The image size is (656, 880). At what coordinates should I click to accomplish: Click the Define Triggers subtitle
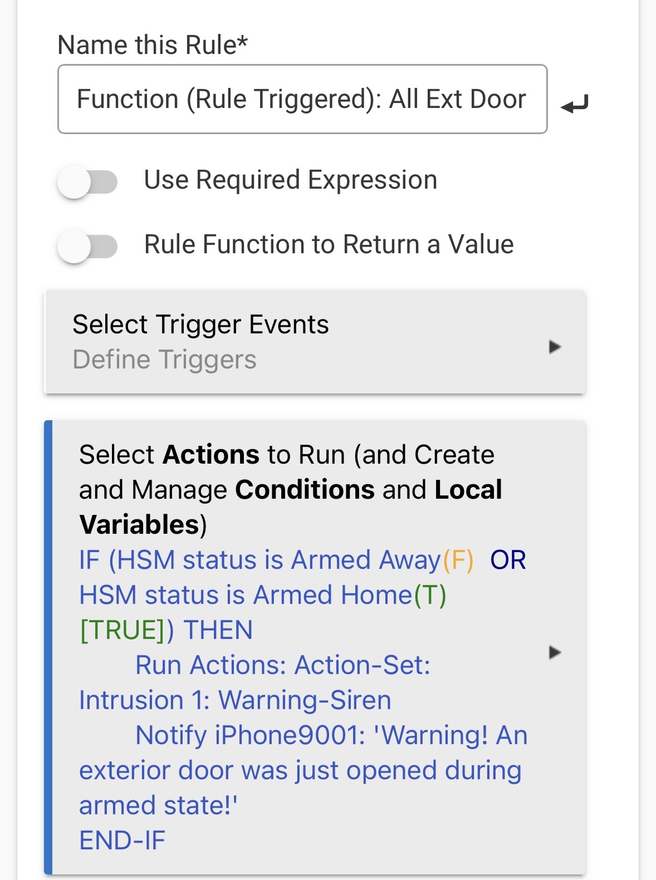[x=164, y=360]
